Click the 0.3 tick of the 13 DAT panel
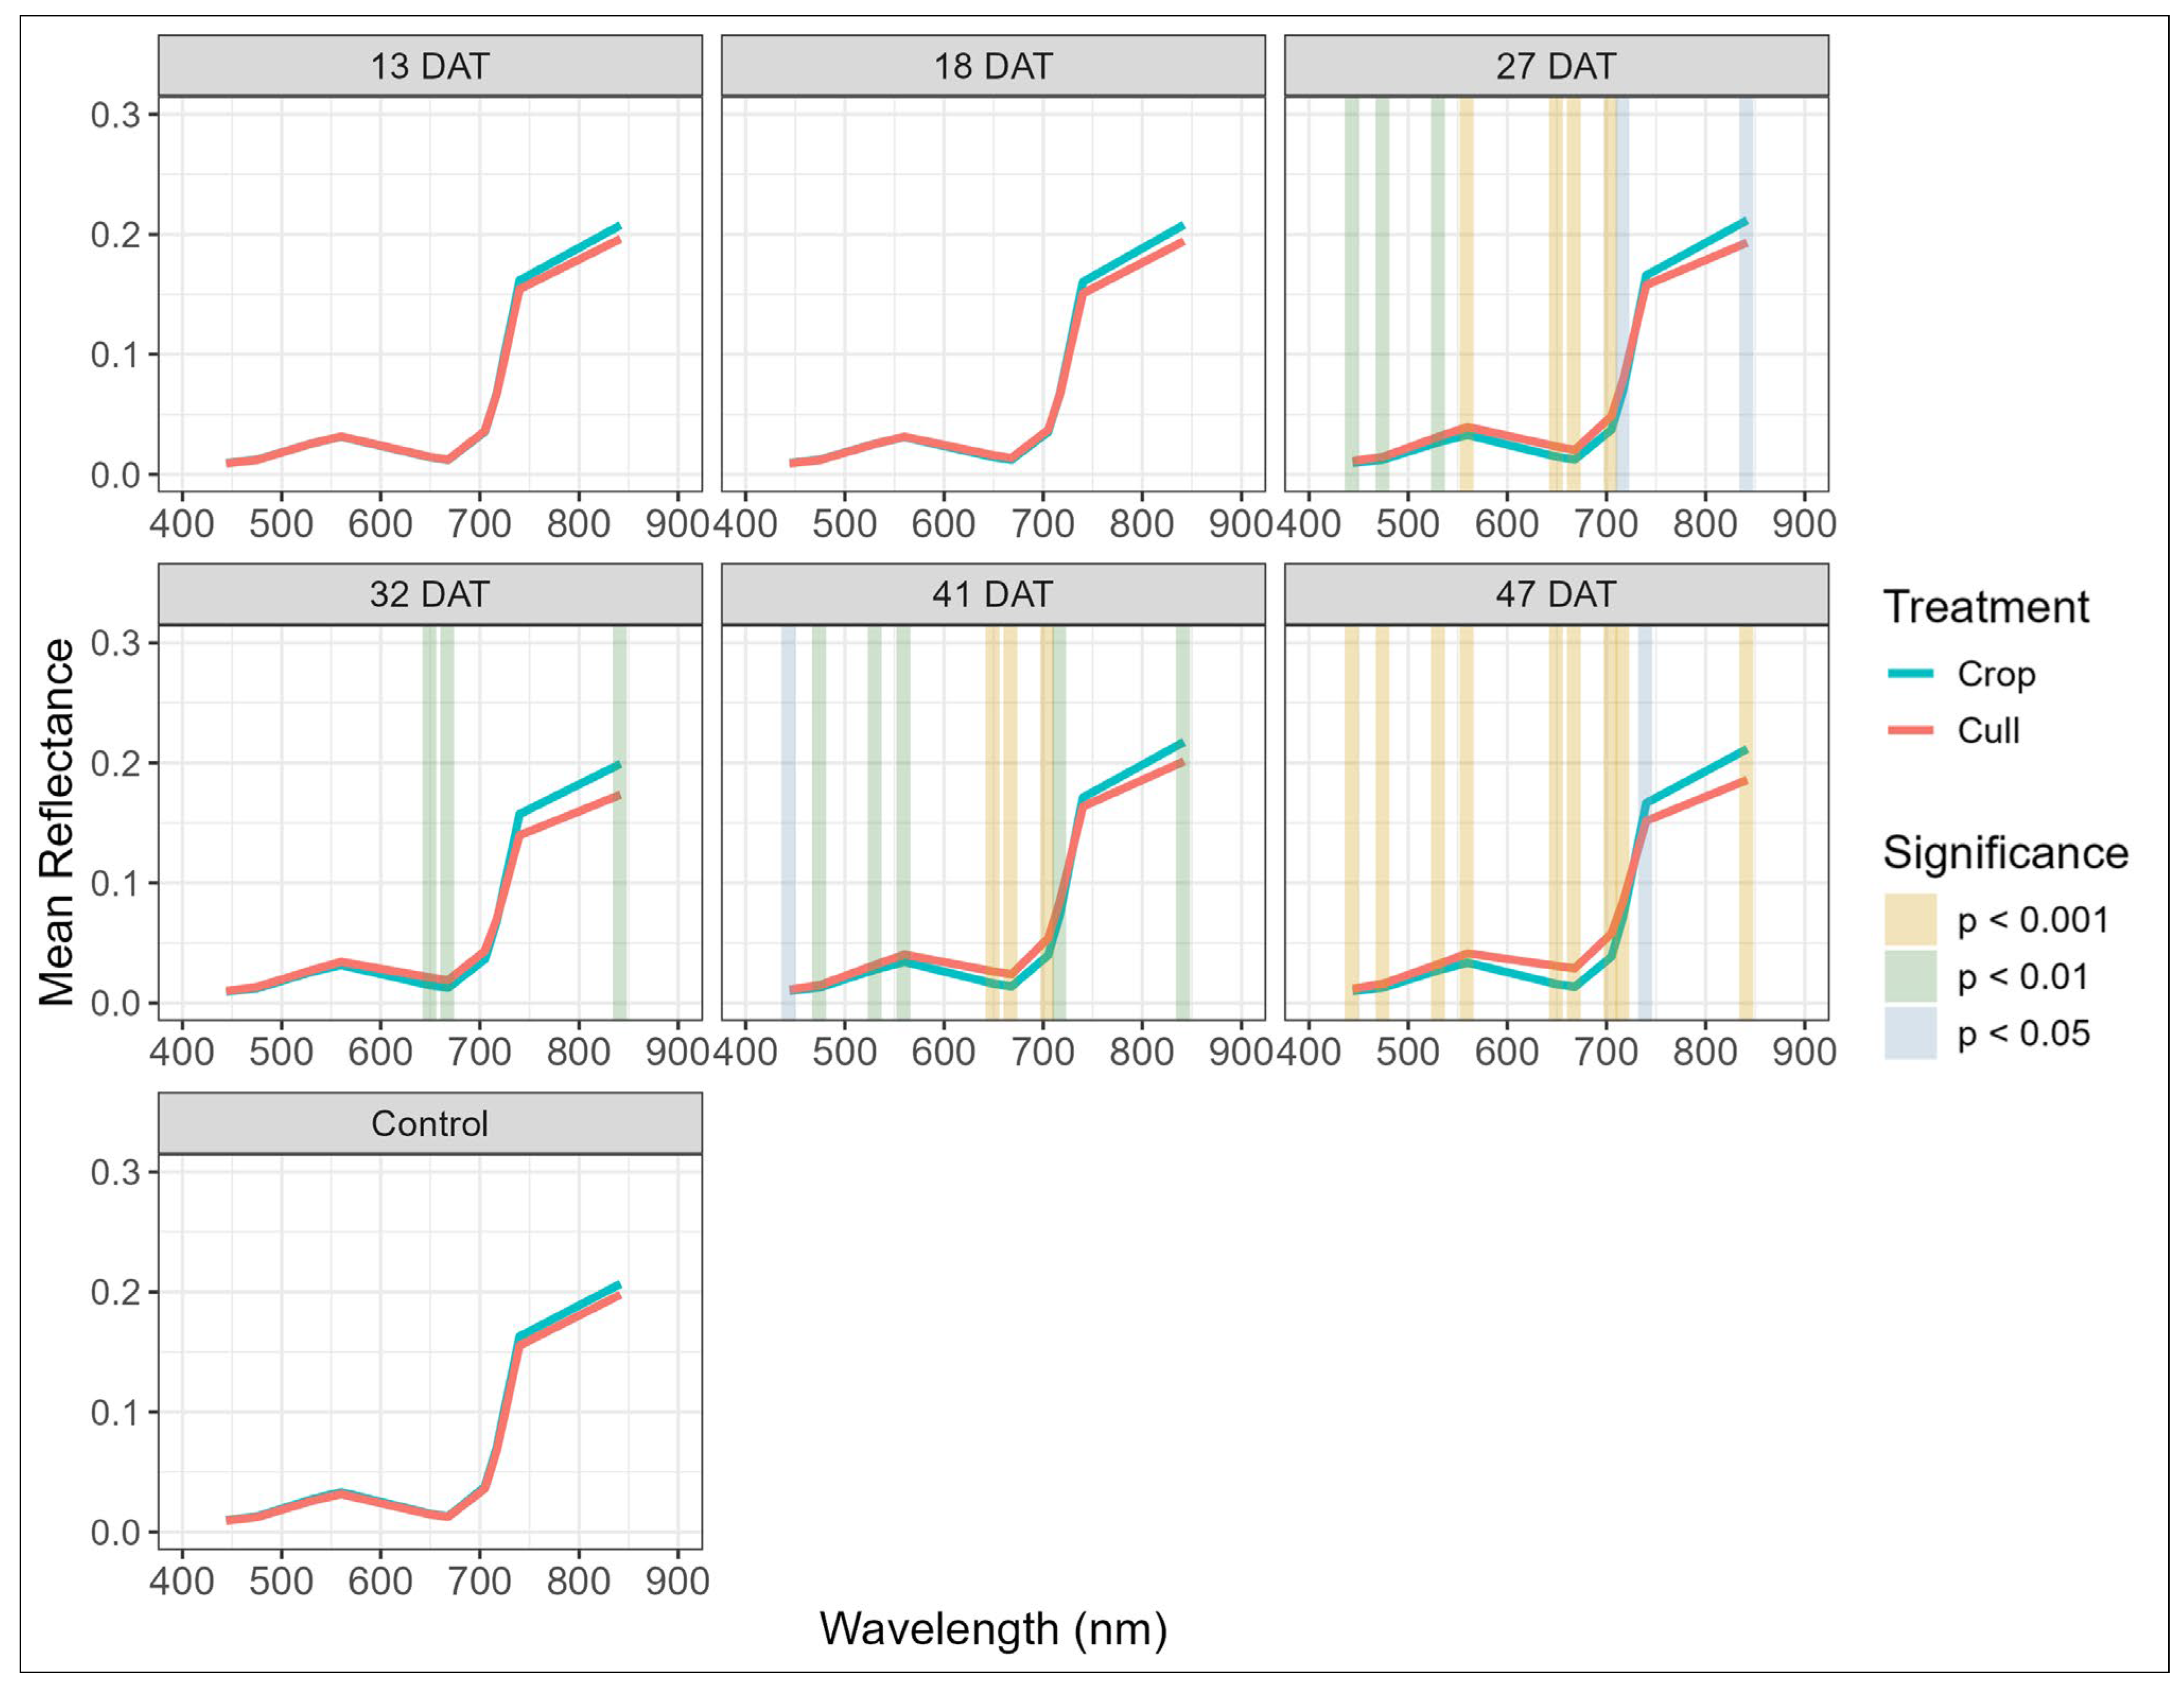 pos(116,115)
